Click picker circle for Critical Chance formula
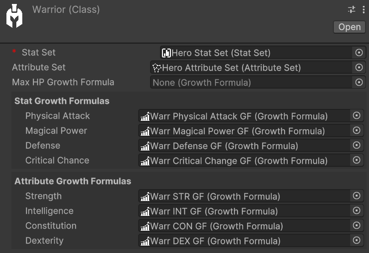 356,160
